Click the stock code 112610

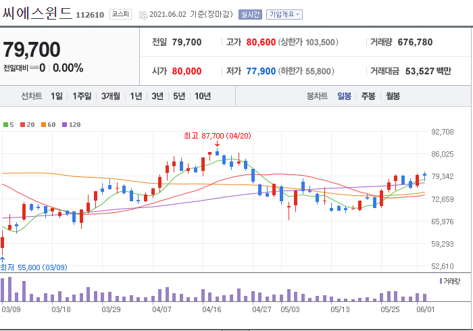pos(90,15)
